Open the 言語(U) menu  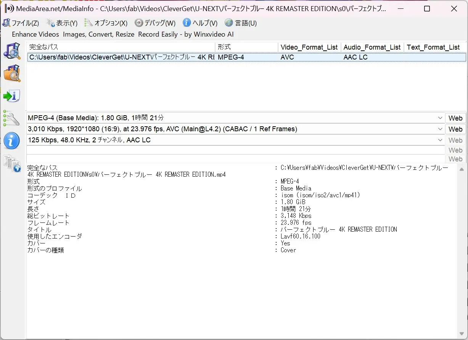click(x=241, y=23)
